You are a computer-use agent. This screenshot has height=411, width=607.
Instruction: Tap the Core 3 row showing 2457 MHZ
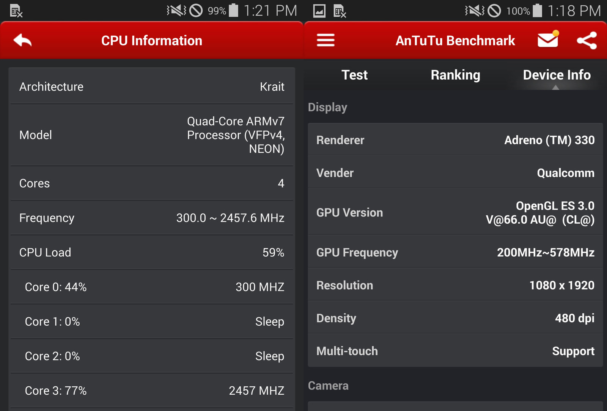[x=152, y=391]
